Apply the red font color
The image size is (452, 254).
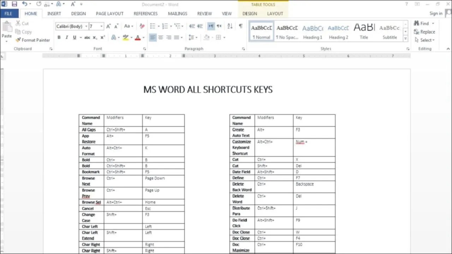(138, 37)
